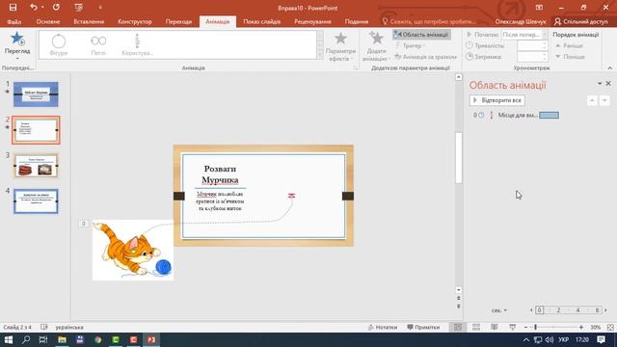Viewport: 617px width, 347px height.
Task: Close the Область анімації pane
Action: pyautogui.click(x=608, y=84)
